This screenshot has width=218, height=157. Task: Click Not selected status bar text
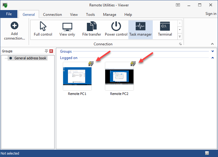point(10,153)
